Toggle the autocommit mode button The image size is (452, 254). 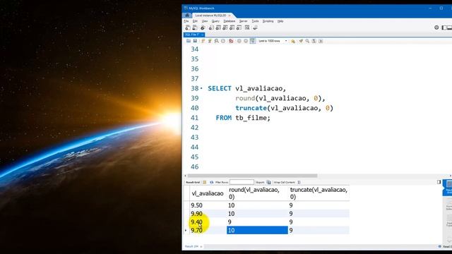coord(253,41)
